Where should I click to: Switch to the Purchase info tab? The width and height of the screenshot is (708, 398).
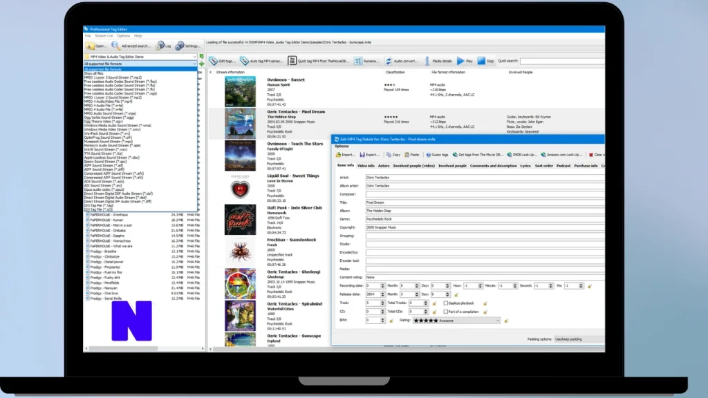586,166
